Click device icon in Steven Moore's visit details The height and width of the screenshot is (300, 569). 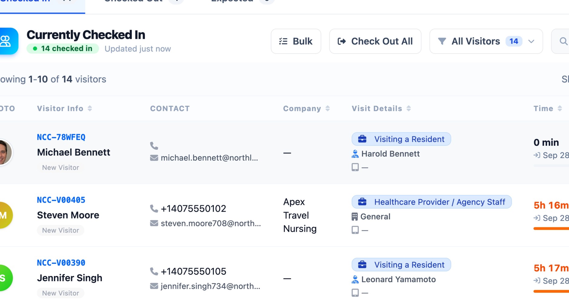tap(355, 230)
